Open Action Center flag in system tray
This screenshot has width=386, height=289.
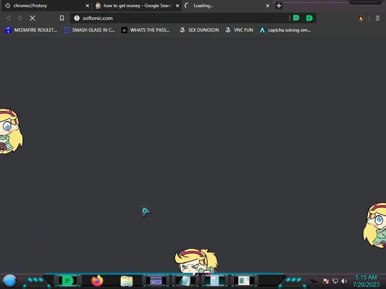tap(326, 281)
